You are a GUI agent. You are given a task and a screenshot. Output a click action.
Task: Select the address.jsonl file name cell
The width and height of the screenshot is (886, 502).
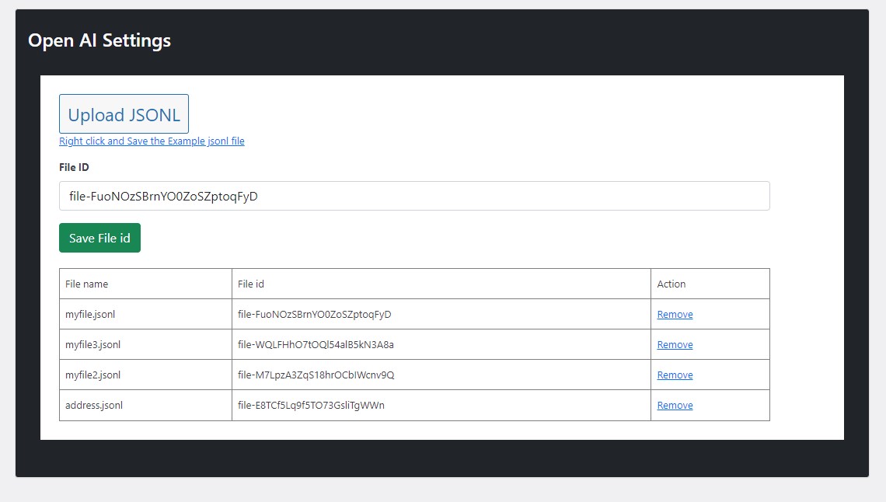coord(146,406)
